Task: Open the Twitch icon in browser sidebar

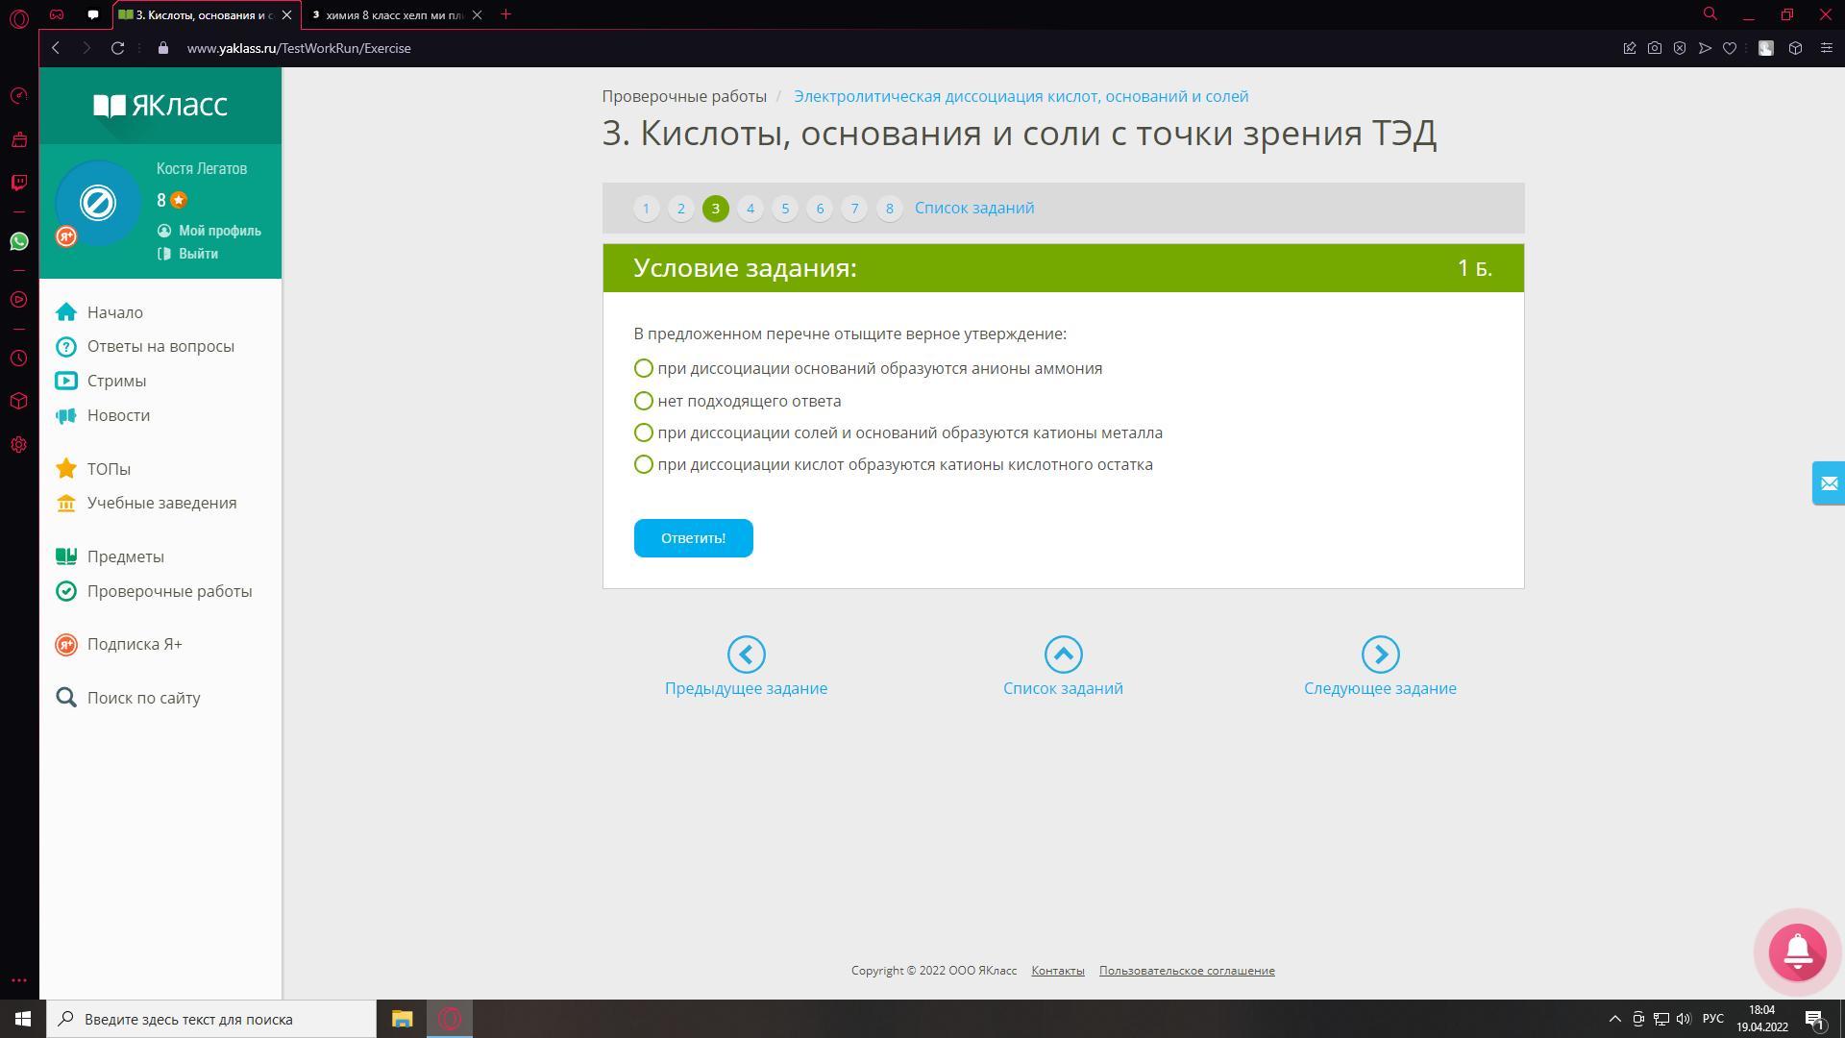Action: [19, 183]
